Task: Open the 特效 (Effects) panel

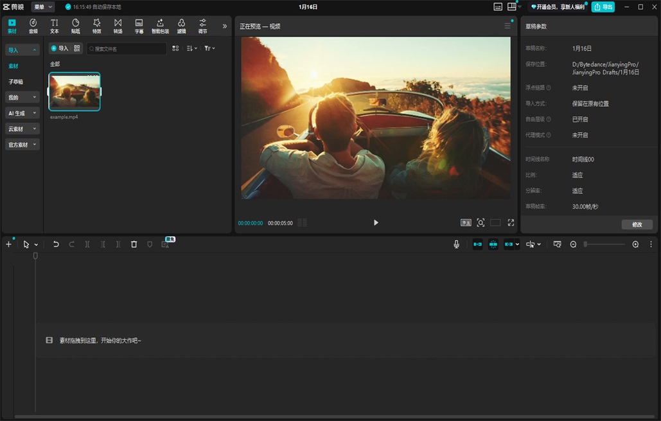Action: pos(96,26)
